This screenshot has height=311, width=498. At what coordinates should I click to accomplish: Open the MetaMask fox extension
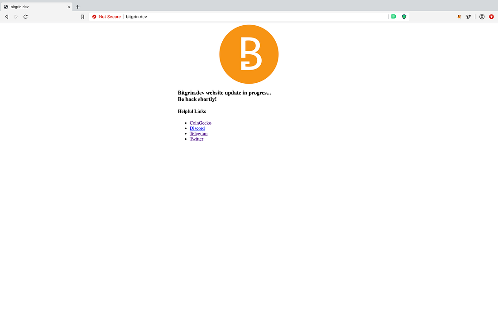click(459, 17)
